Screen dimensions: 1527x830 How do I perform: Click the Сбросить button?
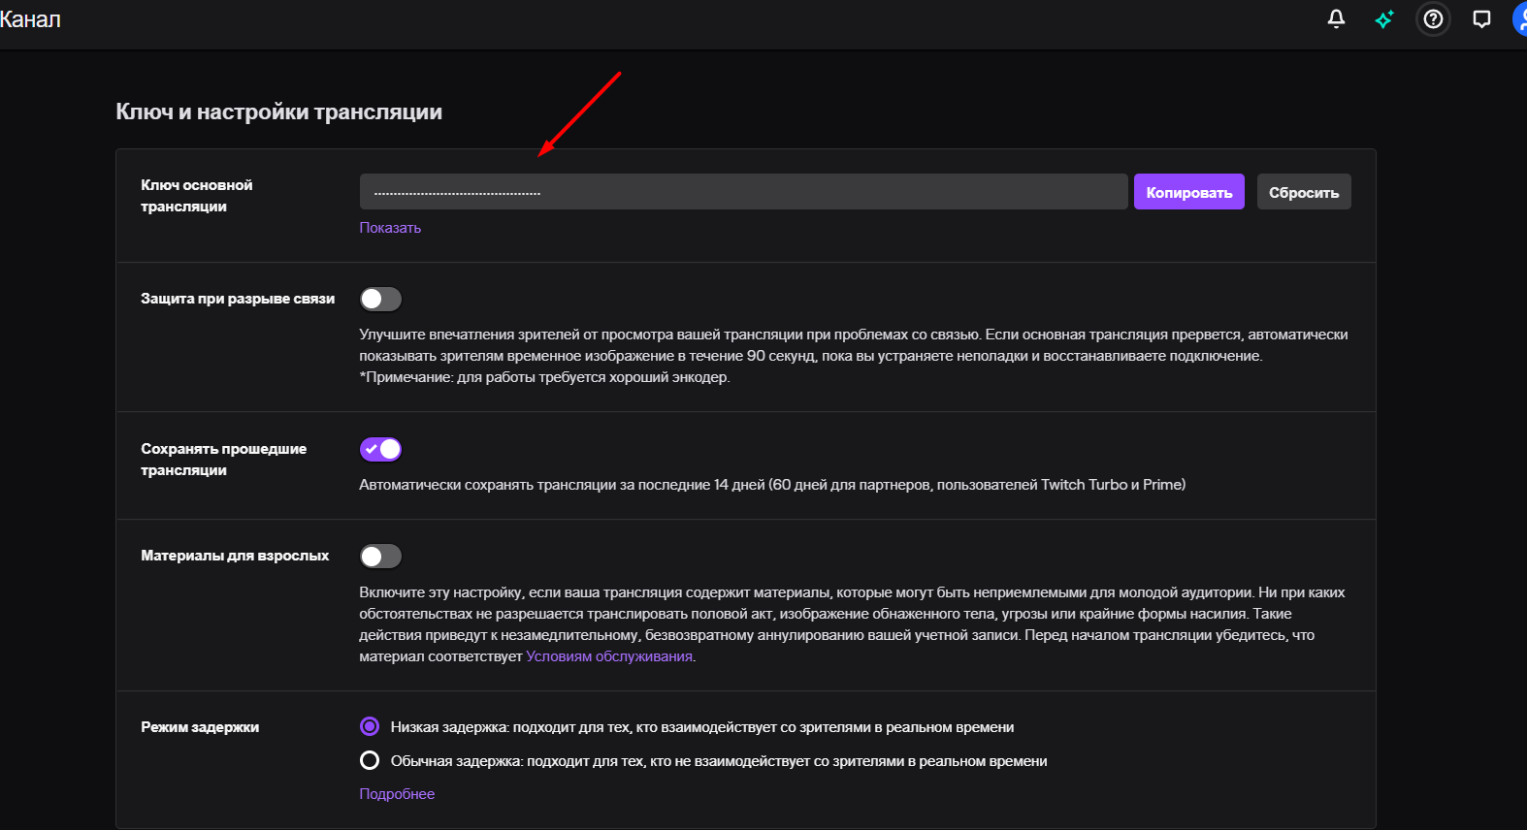point(1304,192)
